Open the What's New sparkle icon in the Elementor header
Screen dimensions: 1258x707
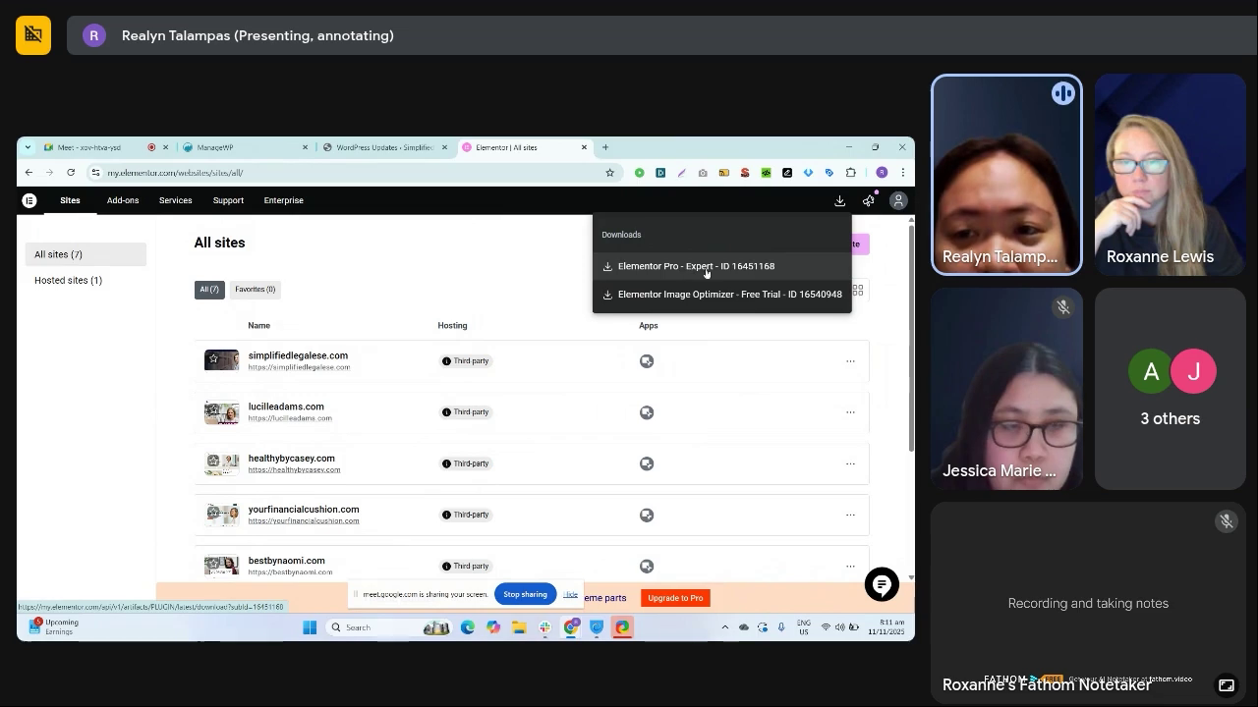[x=869, y=200]
